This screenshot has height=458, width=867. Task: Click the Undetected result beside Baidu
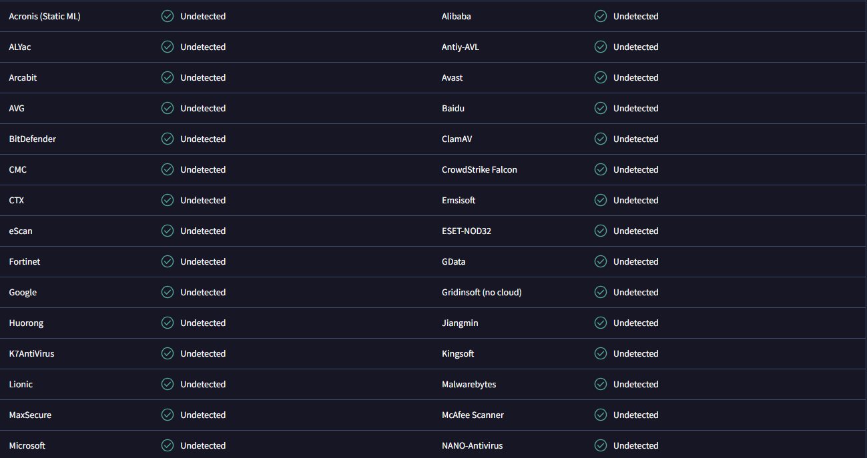(635, 108)
